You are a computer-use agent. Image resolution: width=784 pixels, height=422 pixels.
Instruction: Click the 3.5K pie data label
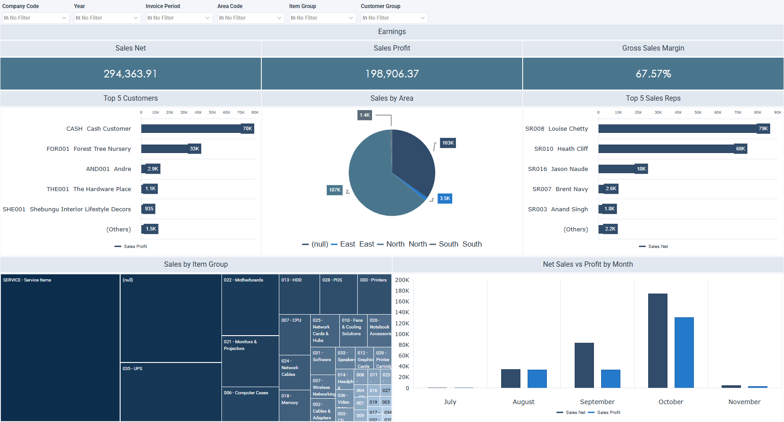click(445, 198)
